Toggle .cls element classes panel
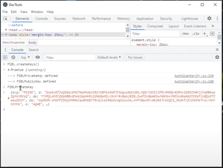Screen dimensions: 223x168 (195, 34)
